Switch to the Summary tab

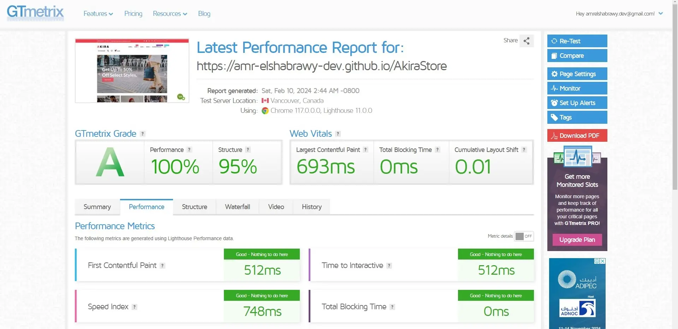click(x=97, y=207)
